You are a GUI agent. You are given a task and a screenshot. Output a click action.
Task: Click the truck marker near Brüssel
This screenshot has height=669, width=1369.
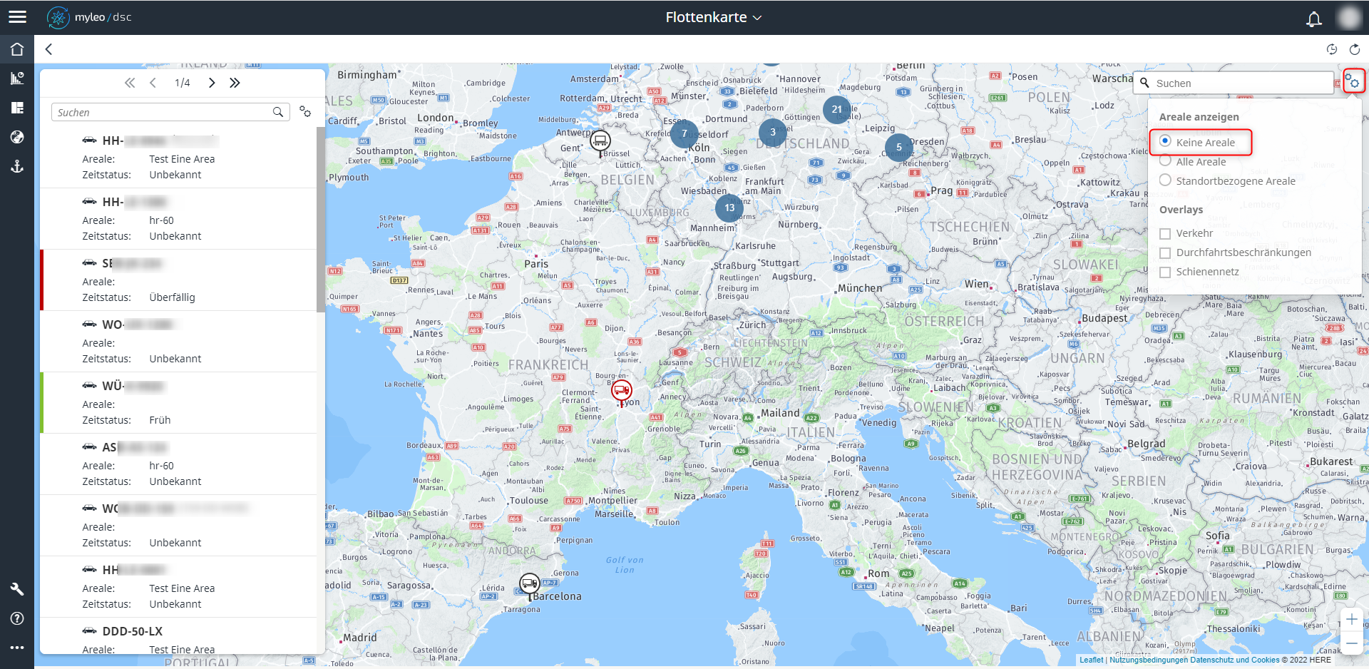coord(600,141)
